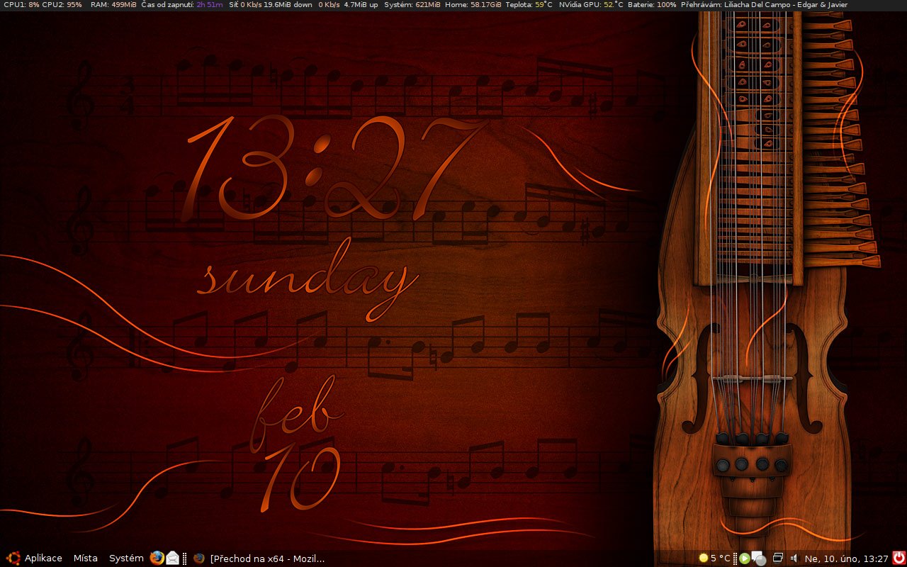Open the chat status tray icon
907x567 pixels.
click(x=758, y=558)
